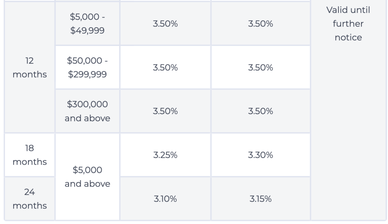388x224 pixels.
Task: Click the '$49,999' upper limit amount
Action: pyautogui.click(x=87, y=31)
